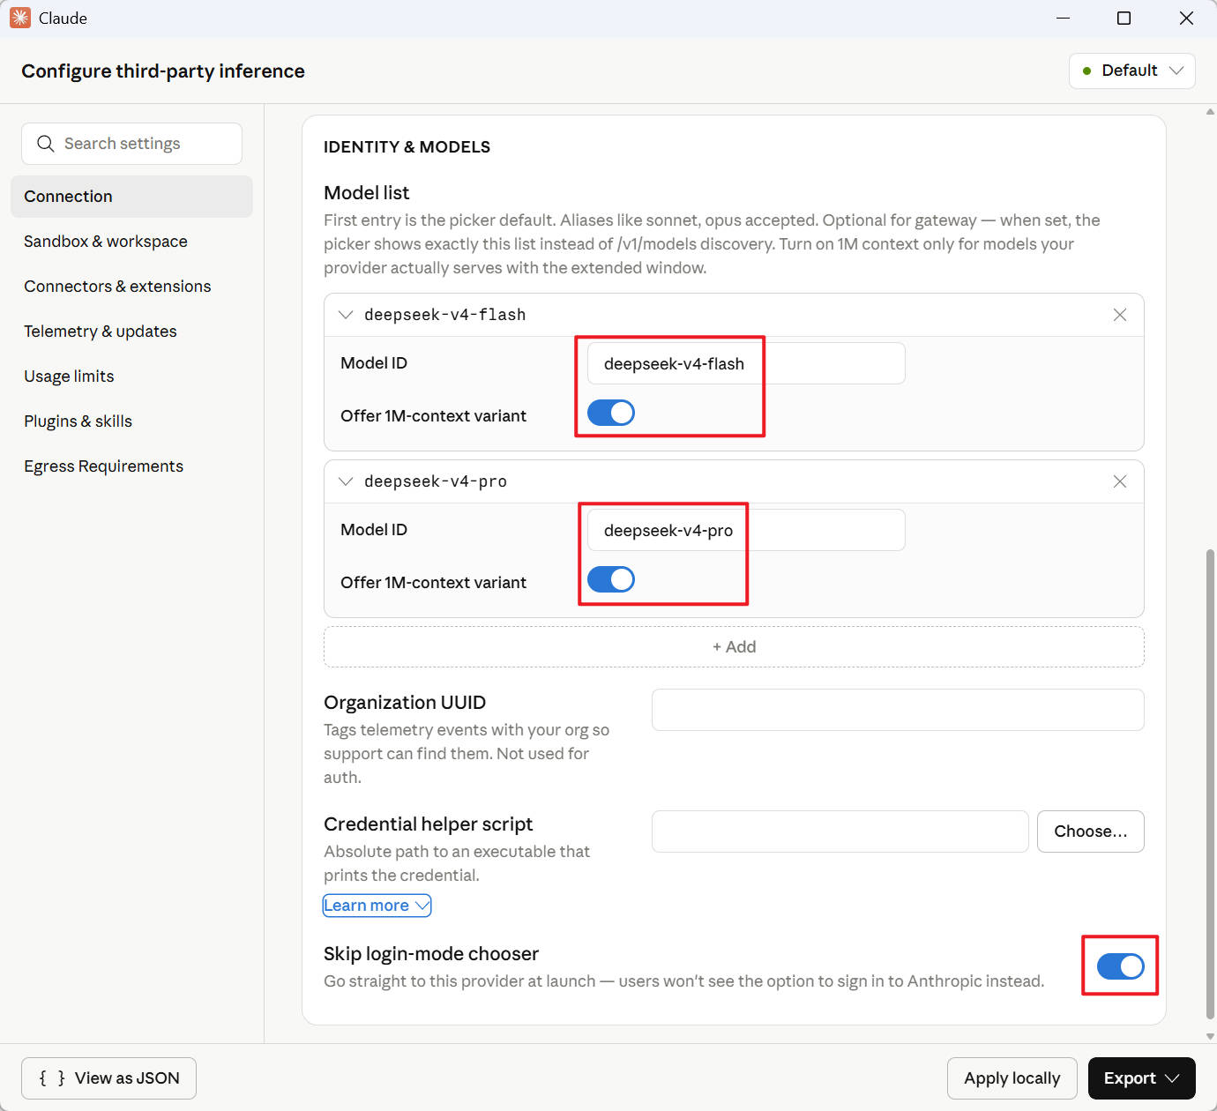The height and width of the screenshot is (1111, 1217).
Task: Go to Telemetry & updates section
Action: (x=101, y=332)
